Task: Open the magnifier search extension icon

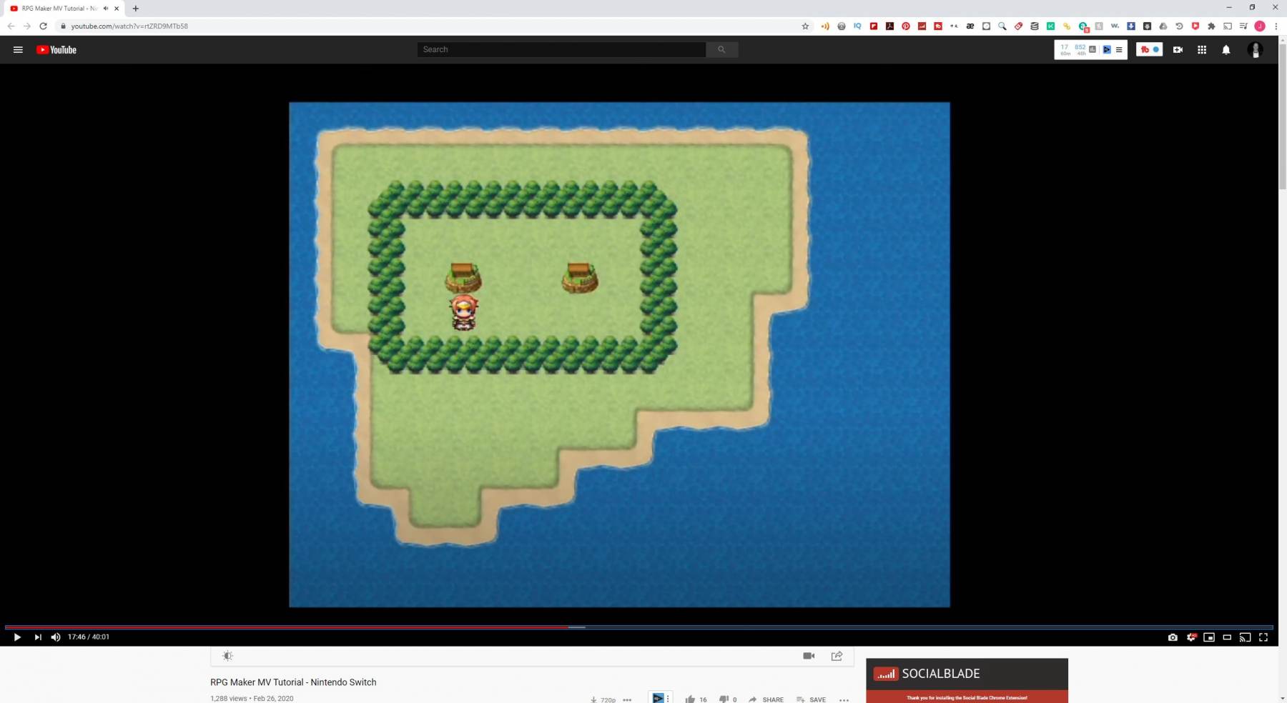Action: click(1002, 26)
